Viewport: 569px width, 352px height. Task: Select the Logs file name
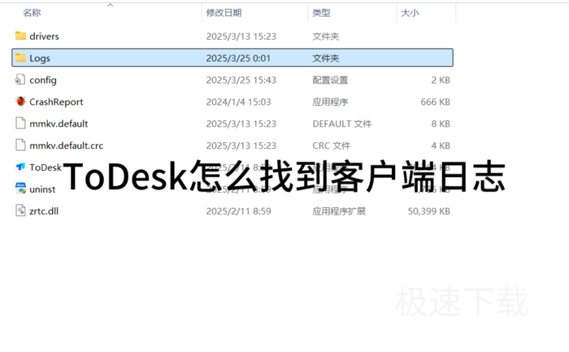point(40,59)
